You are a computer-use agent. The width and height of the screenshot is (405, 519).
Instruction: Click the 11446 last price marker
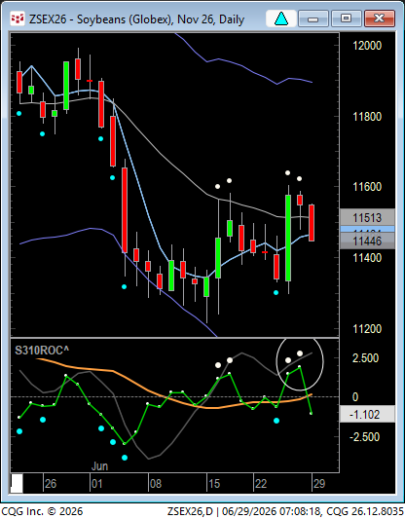click(367, 241)
